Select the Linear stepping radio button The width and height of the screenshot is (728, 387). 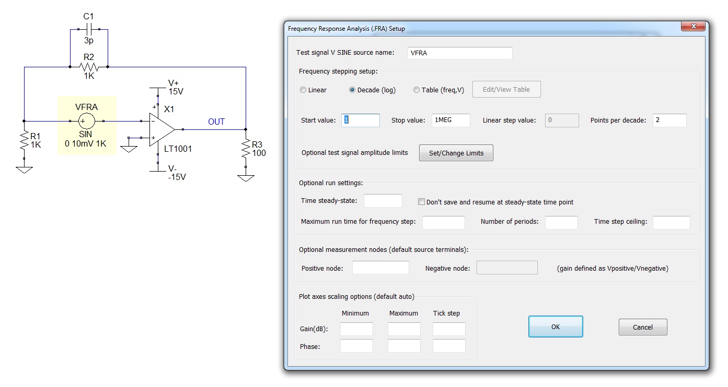point(304,90)
